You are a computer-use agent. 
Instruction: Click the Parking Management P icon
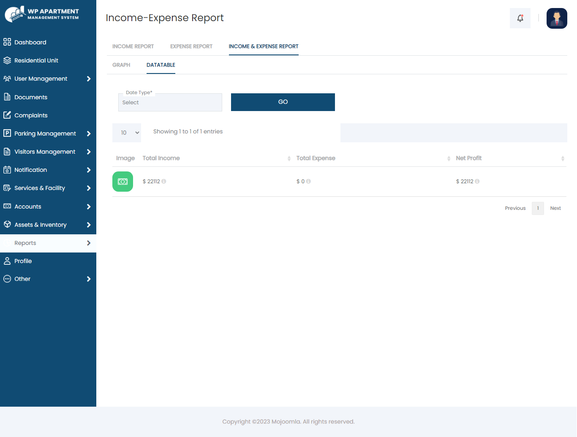coord(7,133)
